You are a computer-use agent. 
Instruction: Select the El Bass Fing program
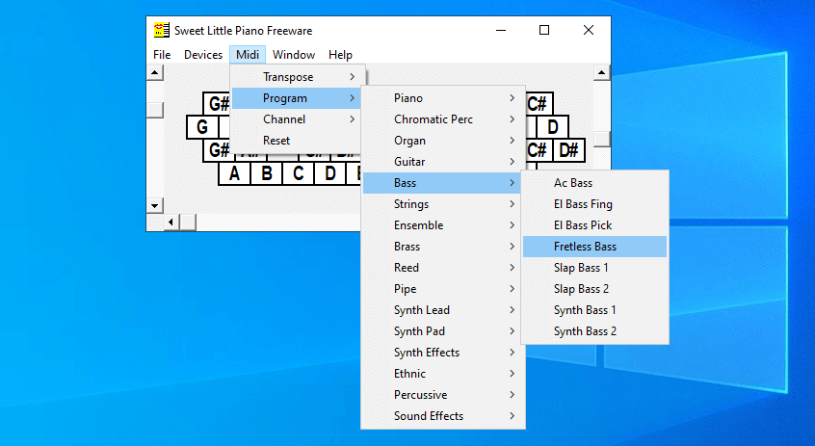pos(594,204)
